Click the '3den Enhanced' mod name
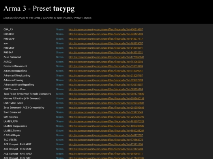 tap(12, 112)
